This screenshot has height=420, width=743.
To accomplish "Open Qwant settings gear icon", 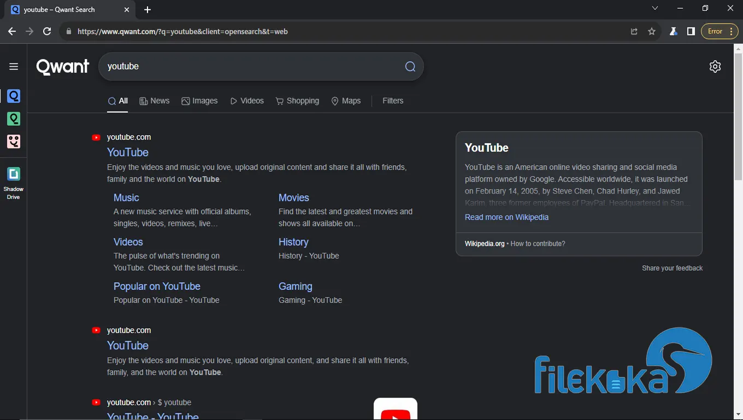I will click(x=715, y=67).
